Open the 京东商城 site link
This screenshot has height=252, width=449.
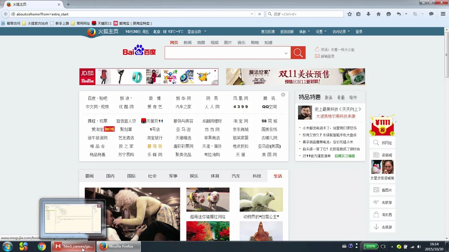[241, 129]
